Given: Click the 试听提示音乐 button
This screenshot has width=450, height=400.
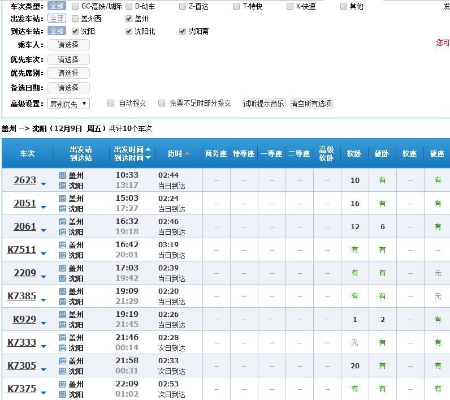Looking at the screenshot, I should pyautogui.click(x=264, y=104).
